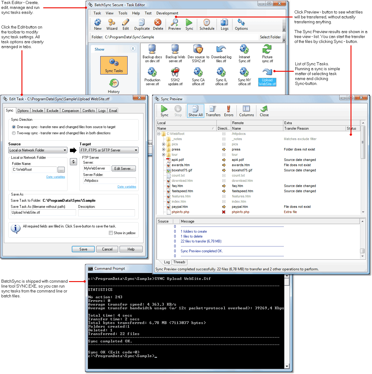Viewport: 372px width, 374px height.
Task: Open the Columns settings in Sync Preview
Action: [x=246, y=111]
